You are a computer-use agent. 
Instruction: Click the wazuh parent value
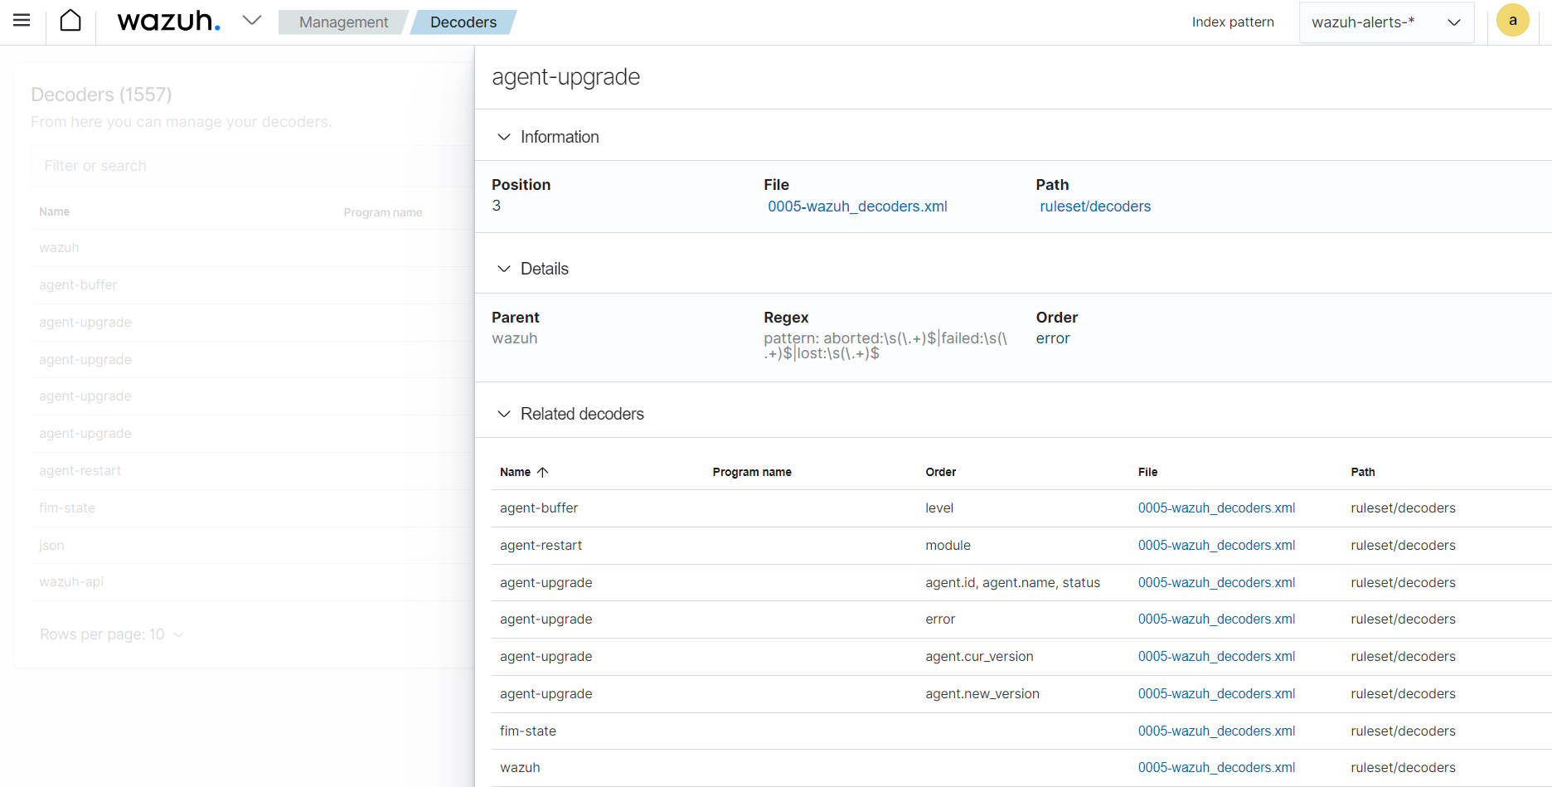coord(514,338)
